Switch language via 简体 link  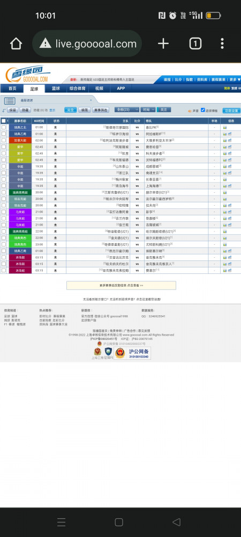point(227,89)
